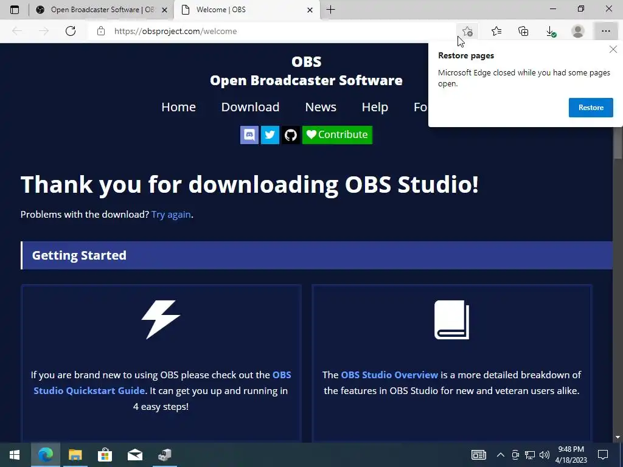Go to the Home nav link
This screenshot has height=467, width=623.
[178, 107]
